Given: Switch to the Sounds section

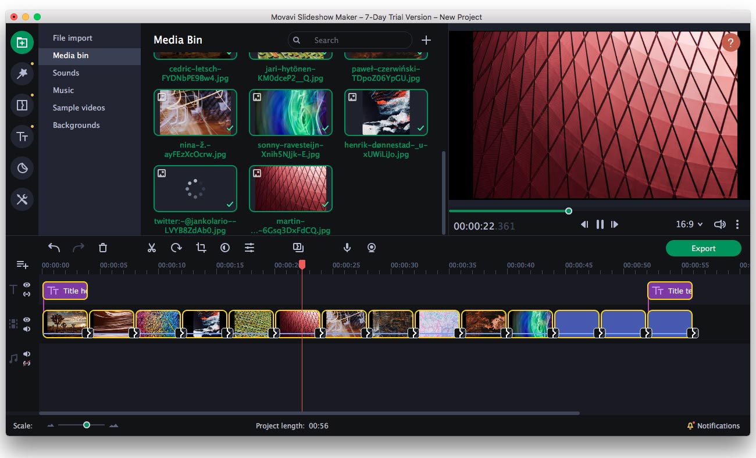Looking at the screenshot, I should point(66,73).
